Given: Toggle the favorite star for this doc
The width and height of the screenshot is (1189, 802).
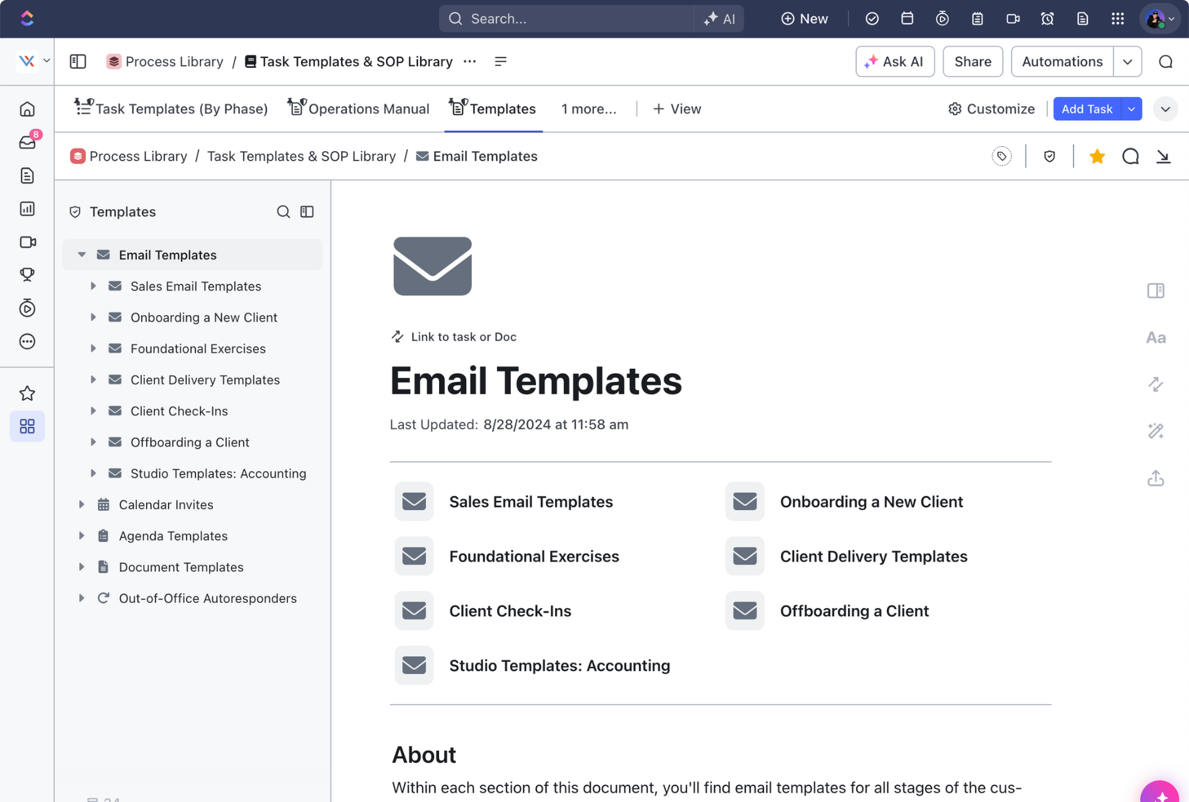Looking at the screenshot, I should point(1097,157).
